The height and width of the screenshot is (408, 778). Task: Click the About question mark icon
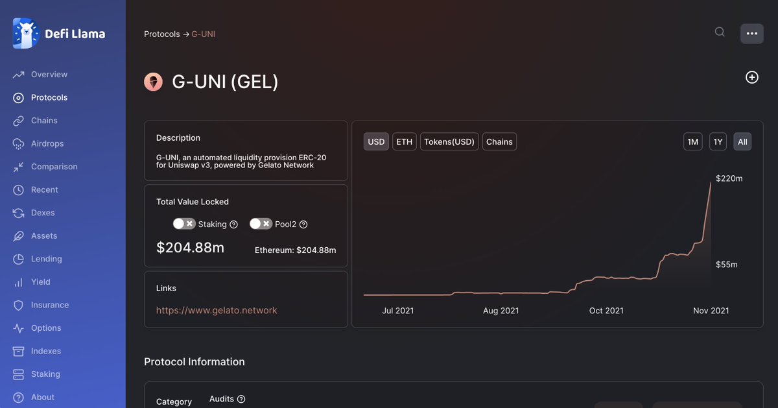[18, 397]
